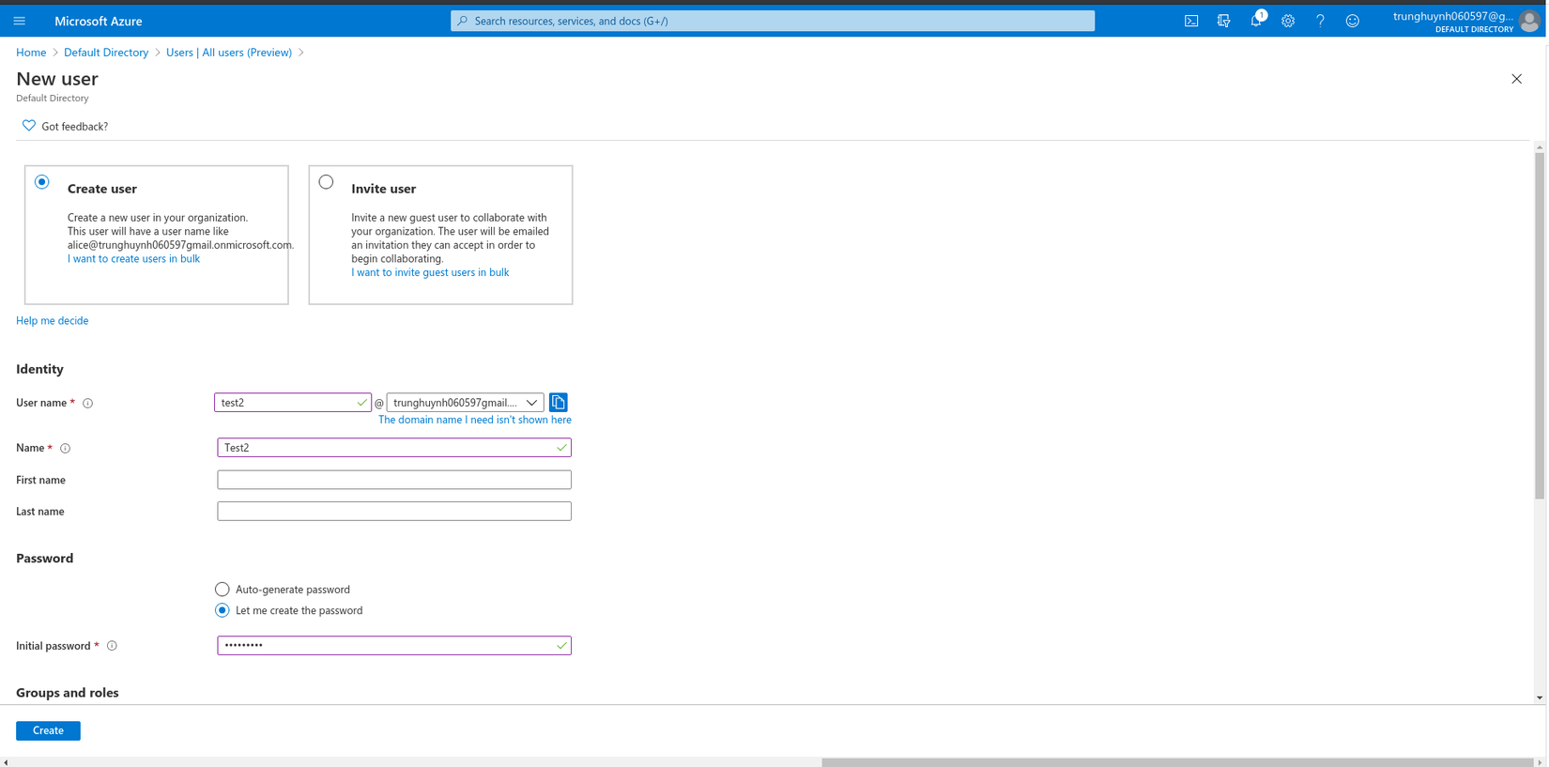
Task: Focus the User name field with test2
Action: pyautogui.click(x=293, y=403)
